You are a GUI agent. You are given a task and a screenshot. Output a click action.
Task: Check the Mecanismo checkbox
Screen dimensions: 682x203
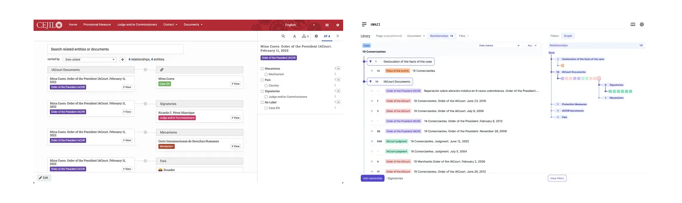click(262, 69)
